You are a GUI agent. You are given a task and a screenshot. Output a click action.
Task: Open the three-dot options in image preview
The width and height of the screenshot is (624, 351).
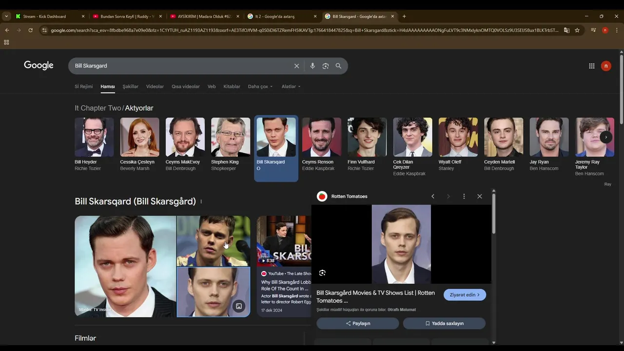click(464, 196)
